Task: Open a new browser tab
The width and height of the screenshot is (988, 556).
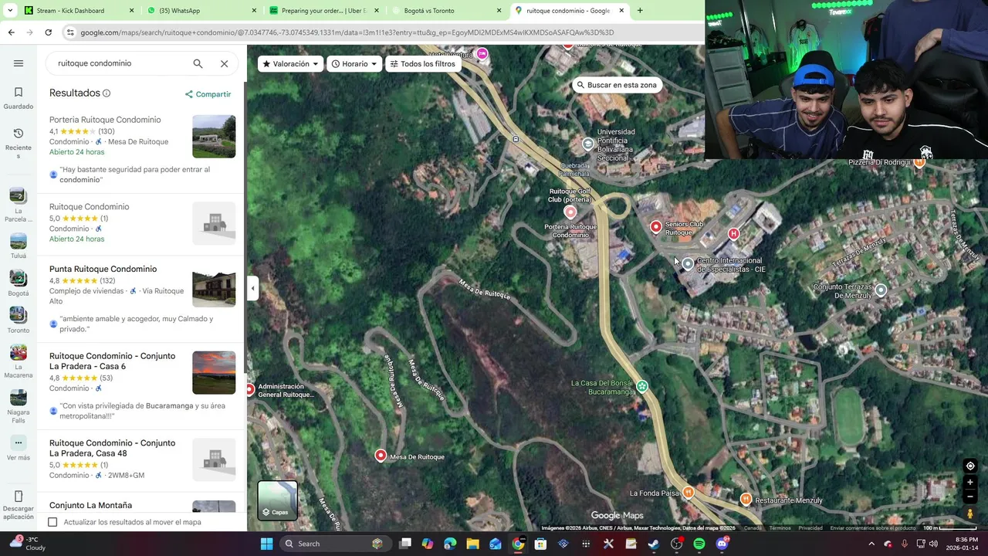Action: click(640, 11)
